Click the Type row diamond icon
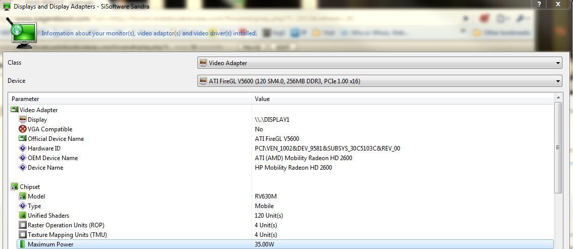The height and width of the screenshot is (249, 573). point(23,206)
